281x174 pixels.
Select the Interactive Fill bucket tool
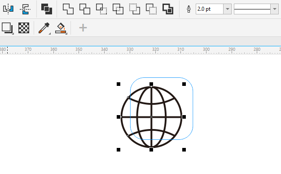coord(61,28)
